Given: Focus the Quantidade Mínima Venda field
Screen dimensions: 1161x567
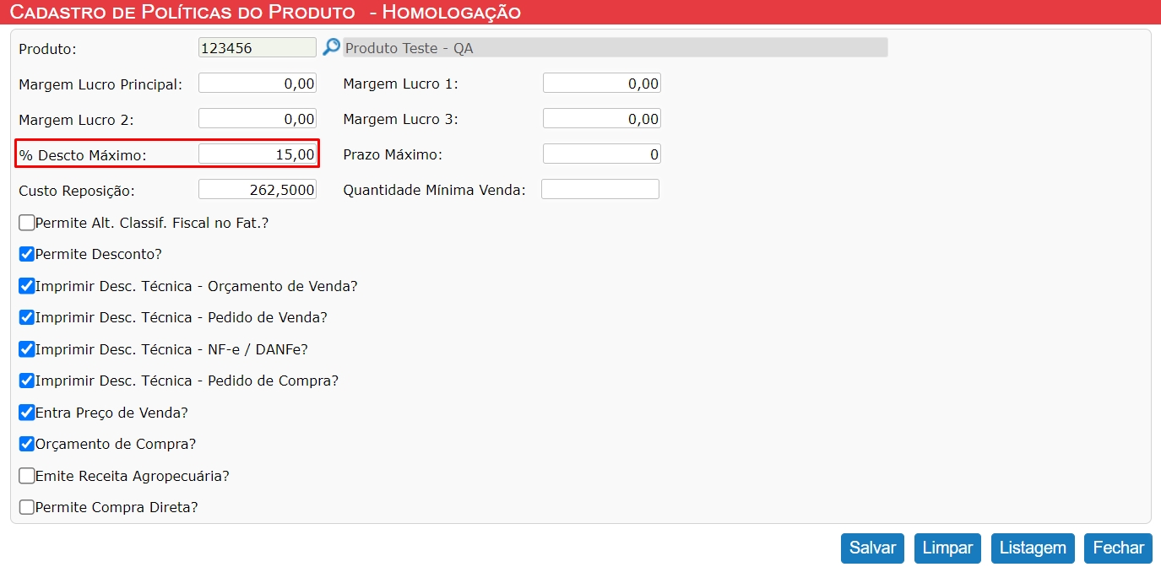Looking at the screenshot, I should pyautogui.click(x=600, y=189).
